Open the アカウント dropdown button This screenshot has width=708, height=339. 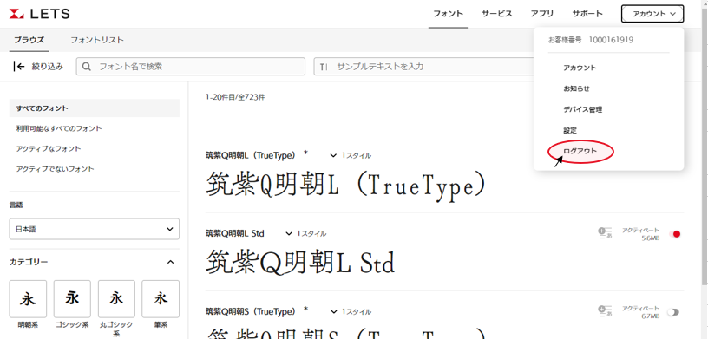coord(652,14)
